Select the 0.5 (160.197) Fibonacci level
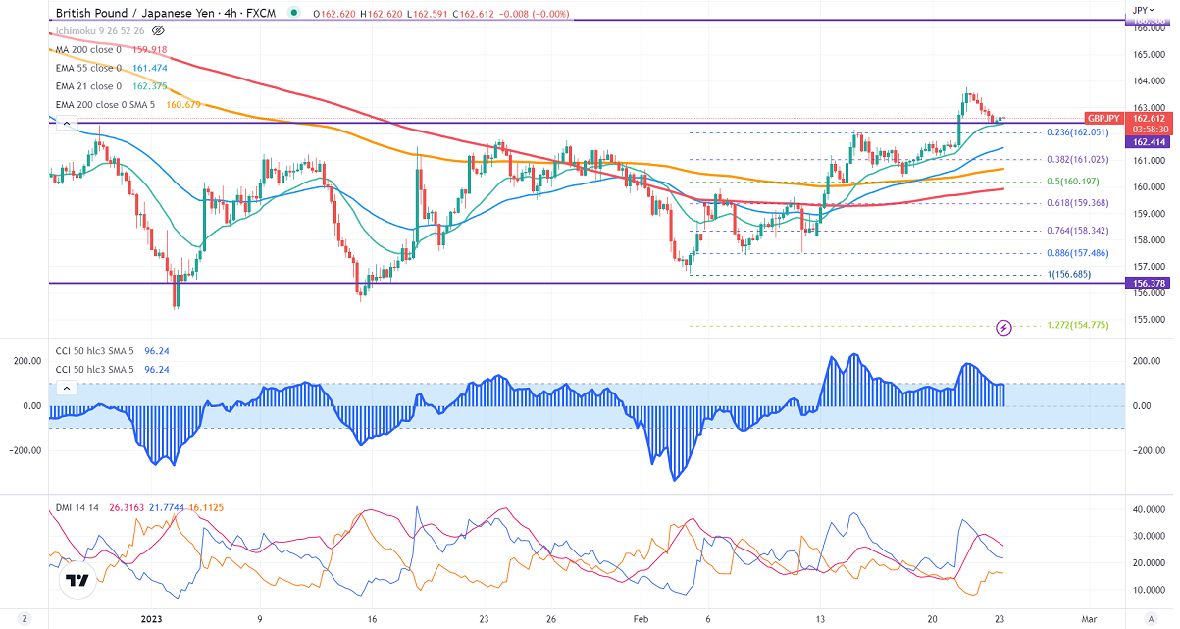Image resolution: width=1180 pixels, height=629 pixels. pos(1076,182)
